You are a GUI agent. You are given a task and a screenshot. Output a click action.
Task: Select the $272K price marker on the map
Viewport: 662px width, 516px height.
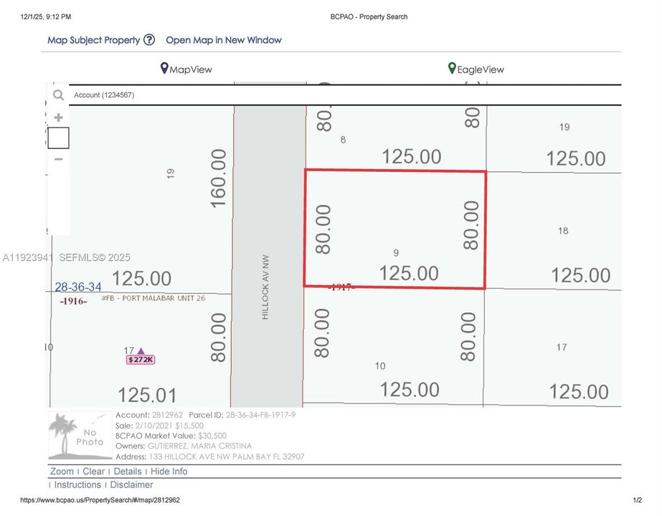[x=141, y=358]
